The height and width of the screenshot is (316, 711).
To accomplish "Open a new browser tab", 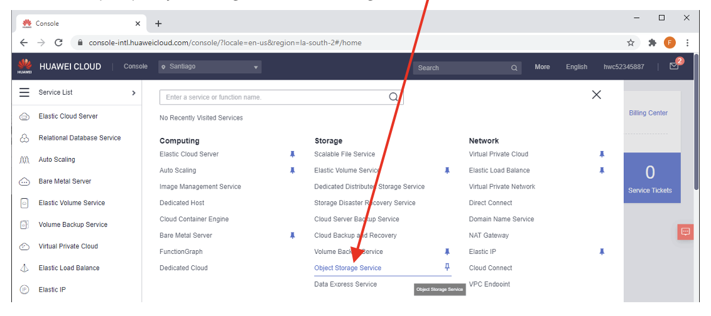I will point(158,24).
